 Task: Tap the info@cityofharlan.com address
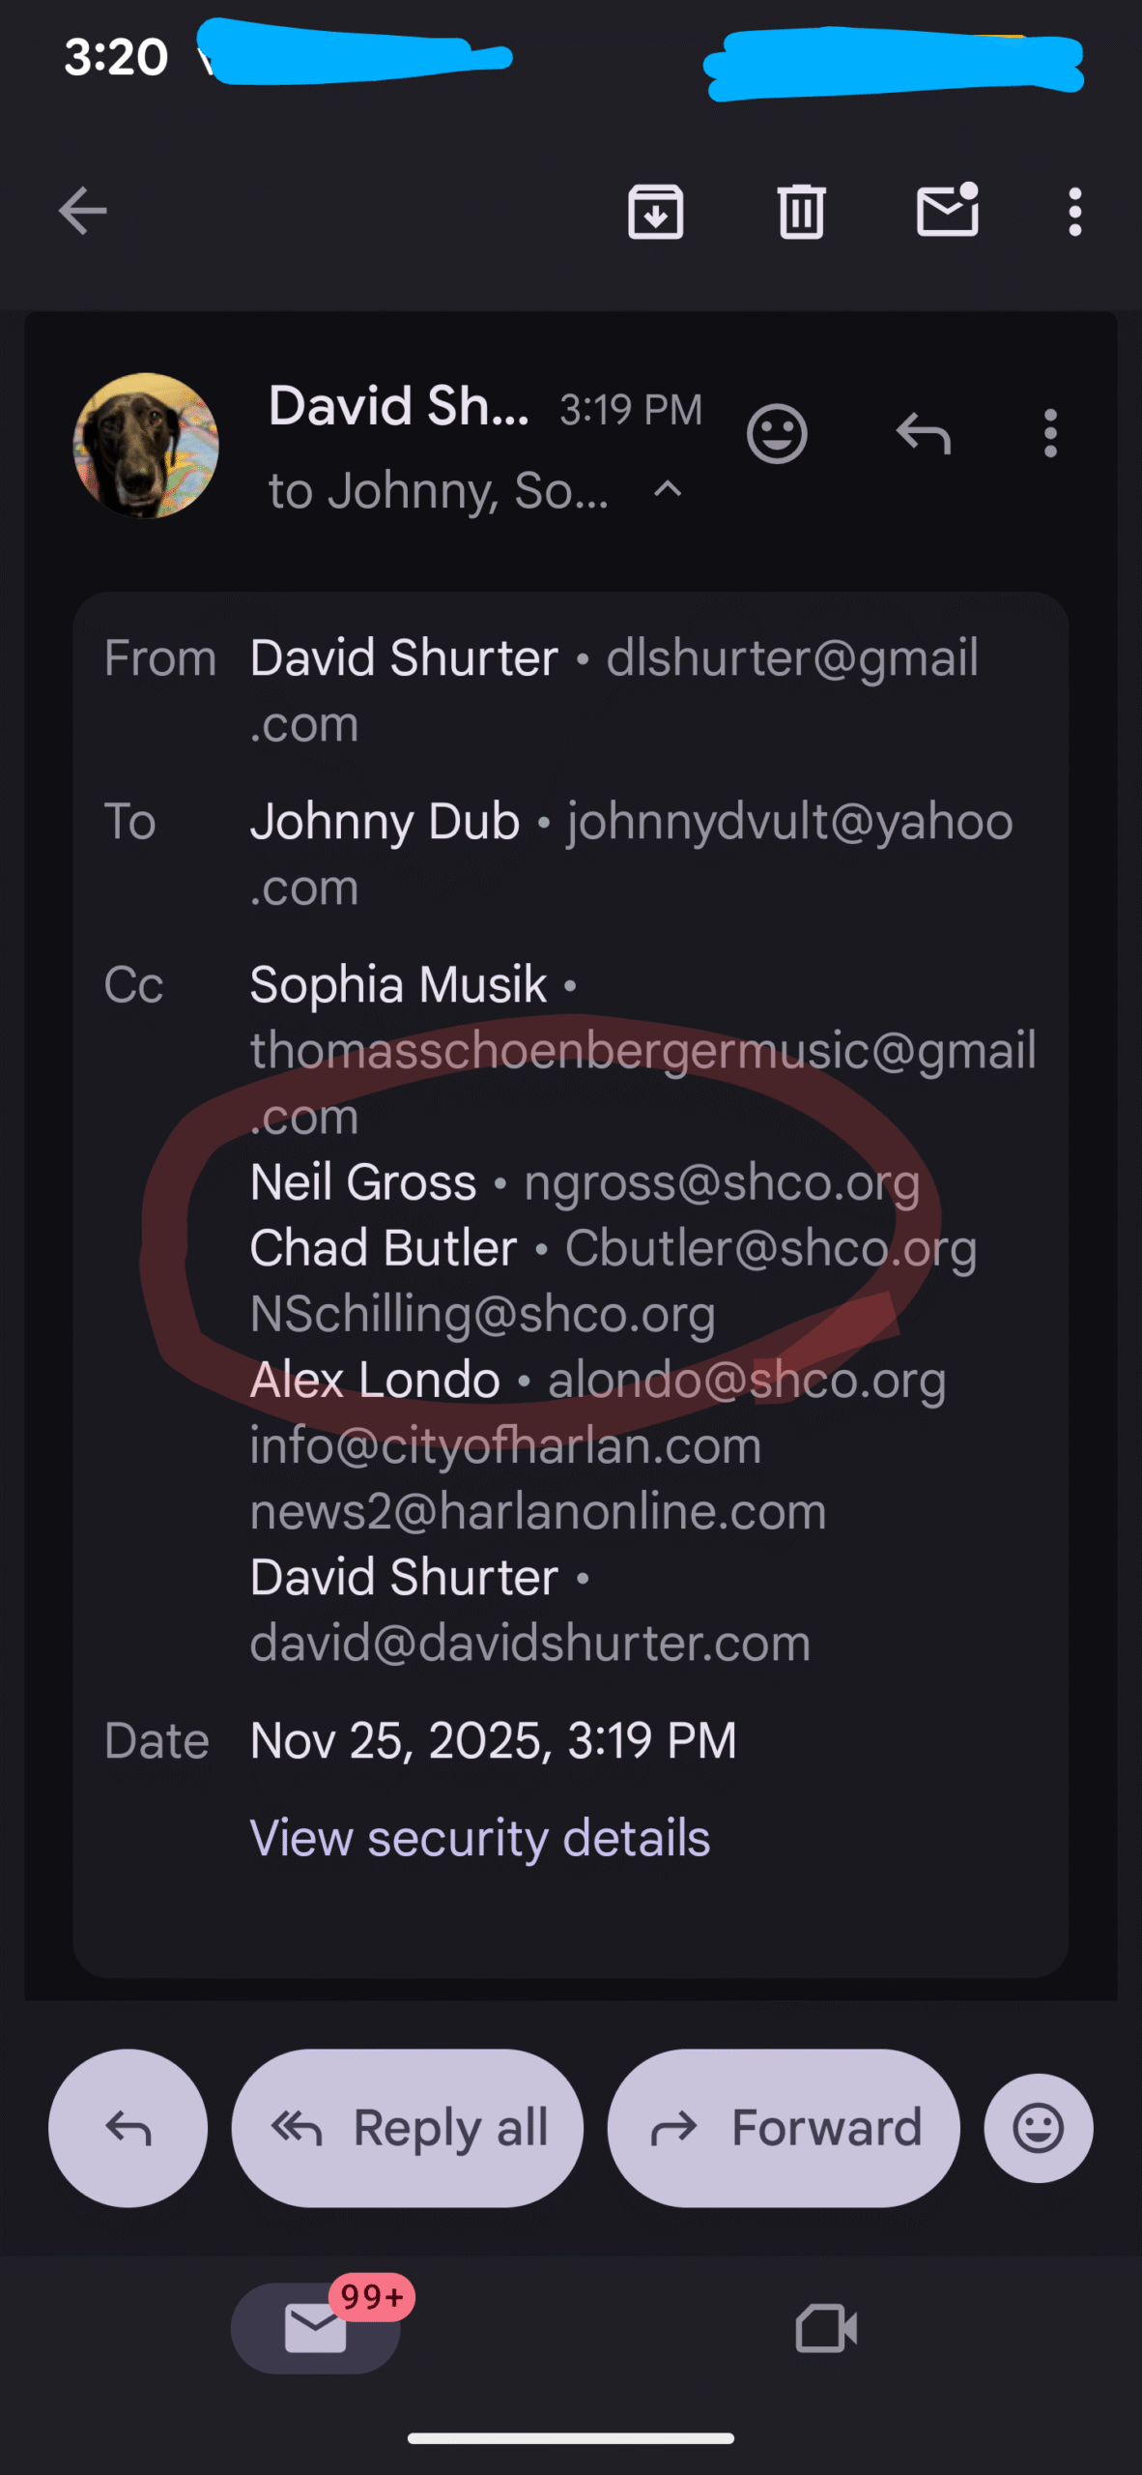[505, 1445]
